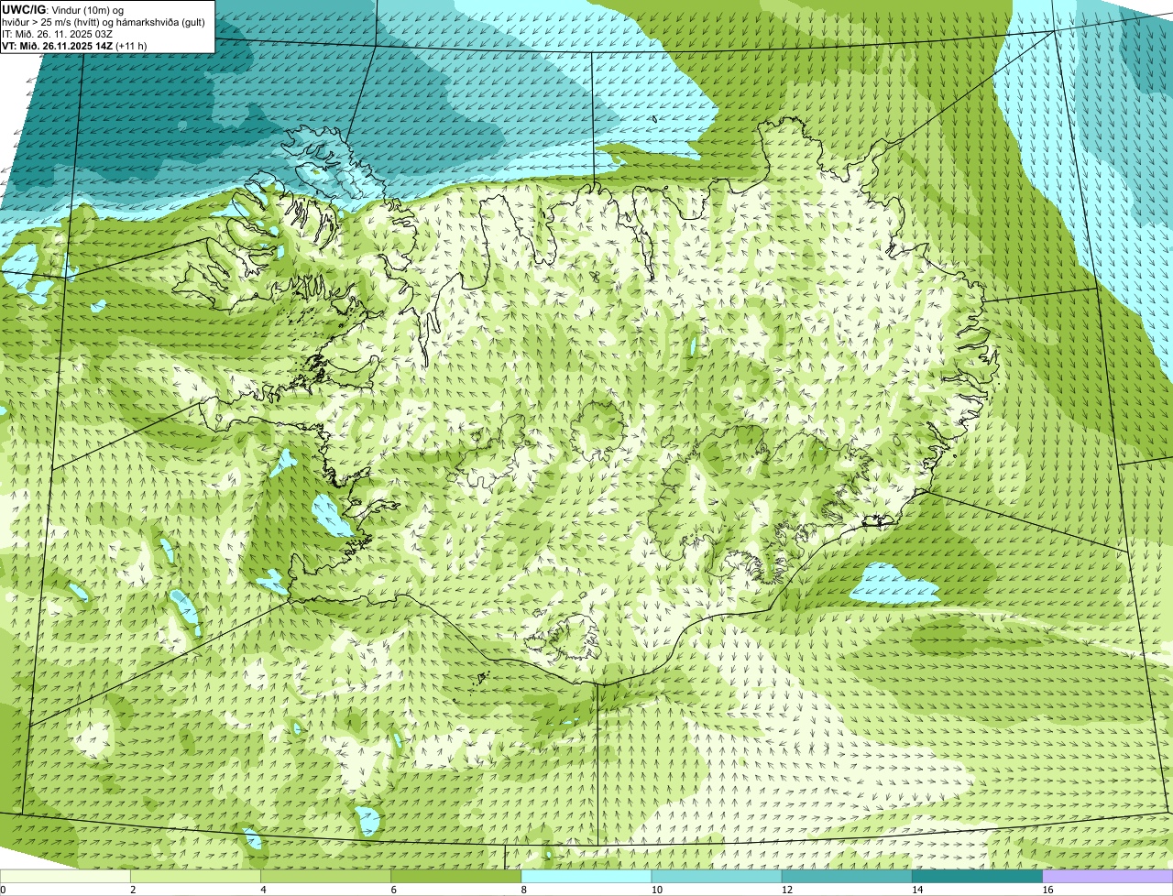Click the '6' label on the wind scale

click(x=393, y=890)
